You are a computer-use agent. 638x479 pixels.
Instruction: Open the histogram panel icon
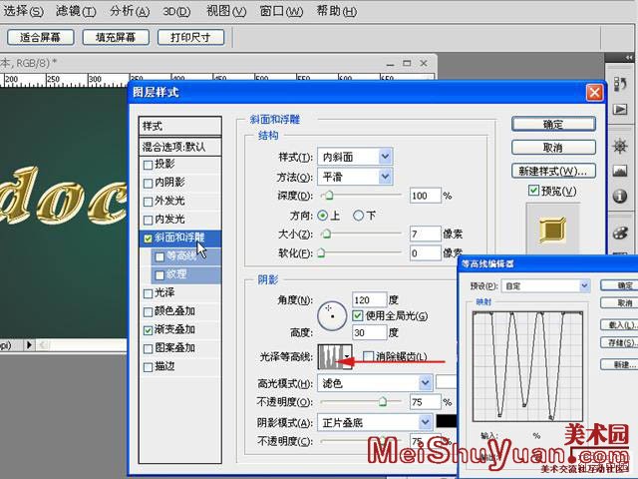coord(619,168)
